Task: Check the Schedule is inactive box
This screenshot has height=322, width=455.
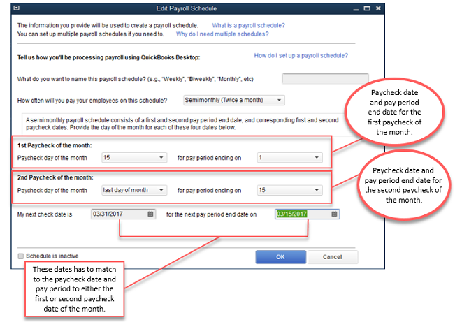Action: pos(20,256)
